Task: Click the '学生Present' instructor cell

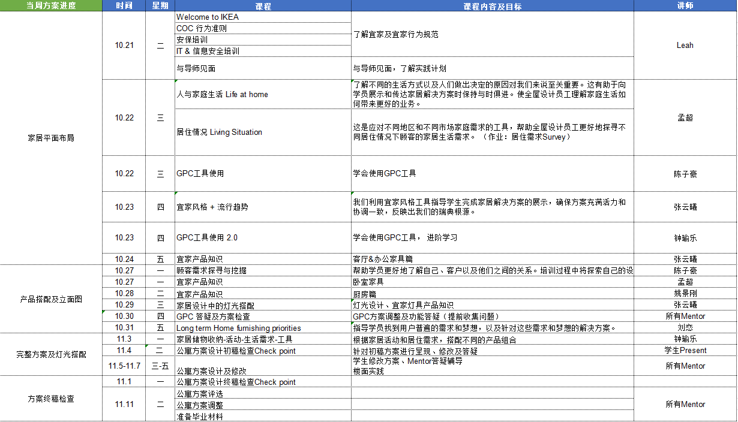Action: [x=685, y=350]
